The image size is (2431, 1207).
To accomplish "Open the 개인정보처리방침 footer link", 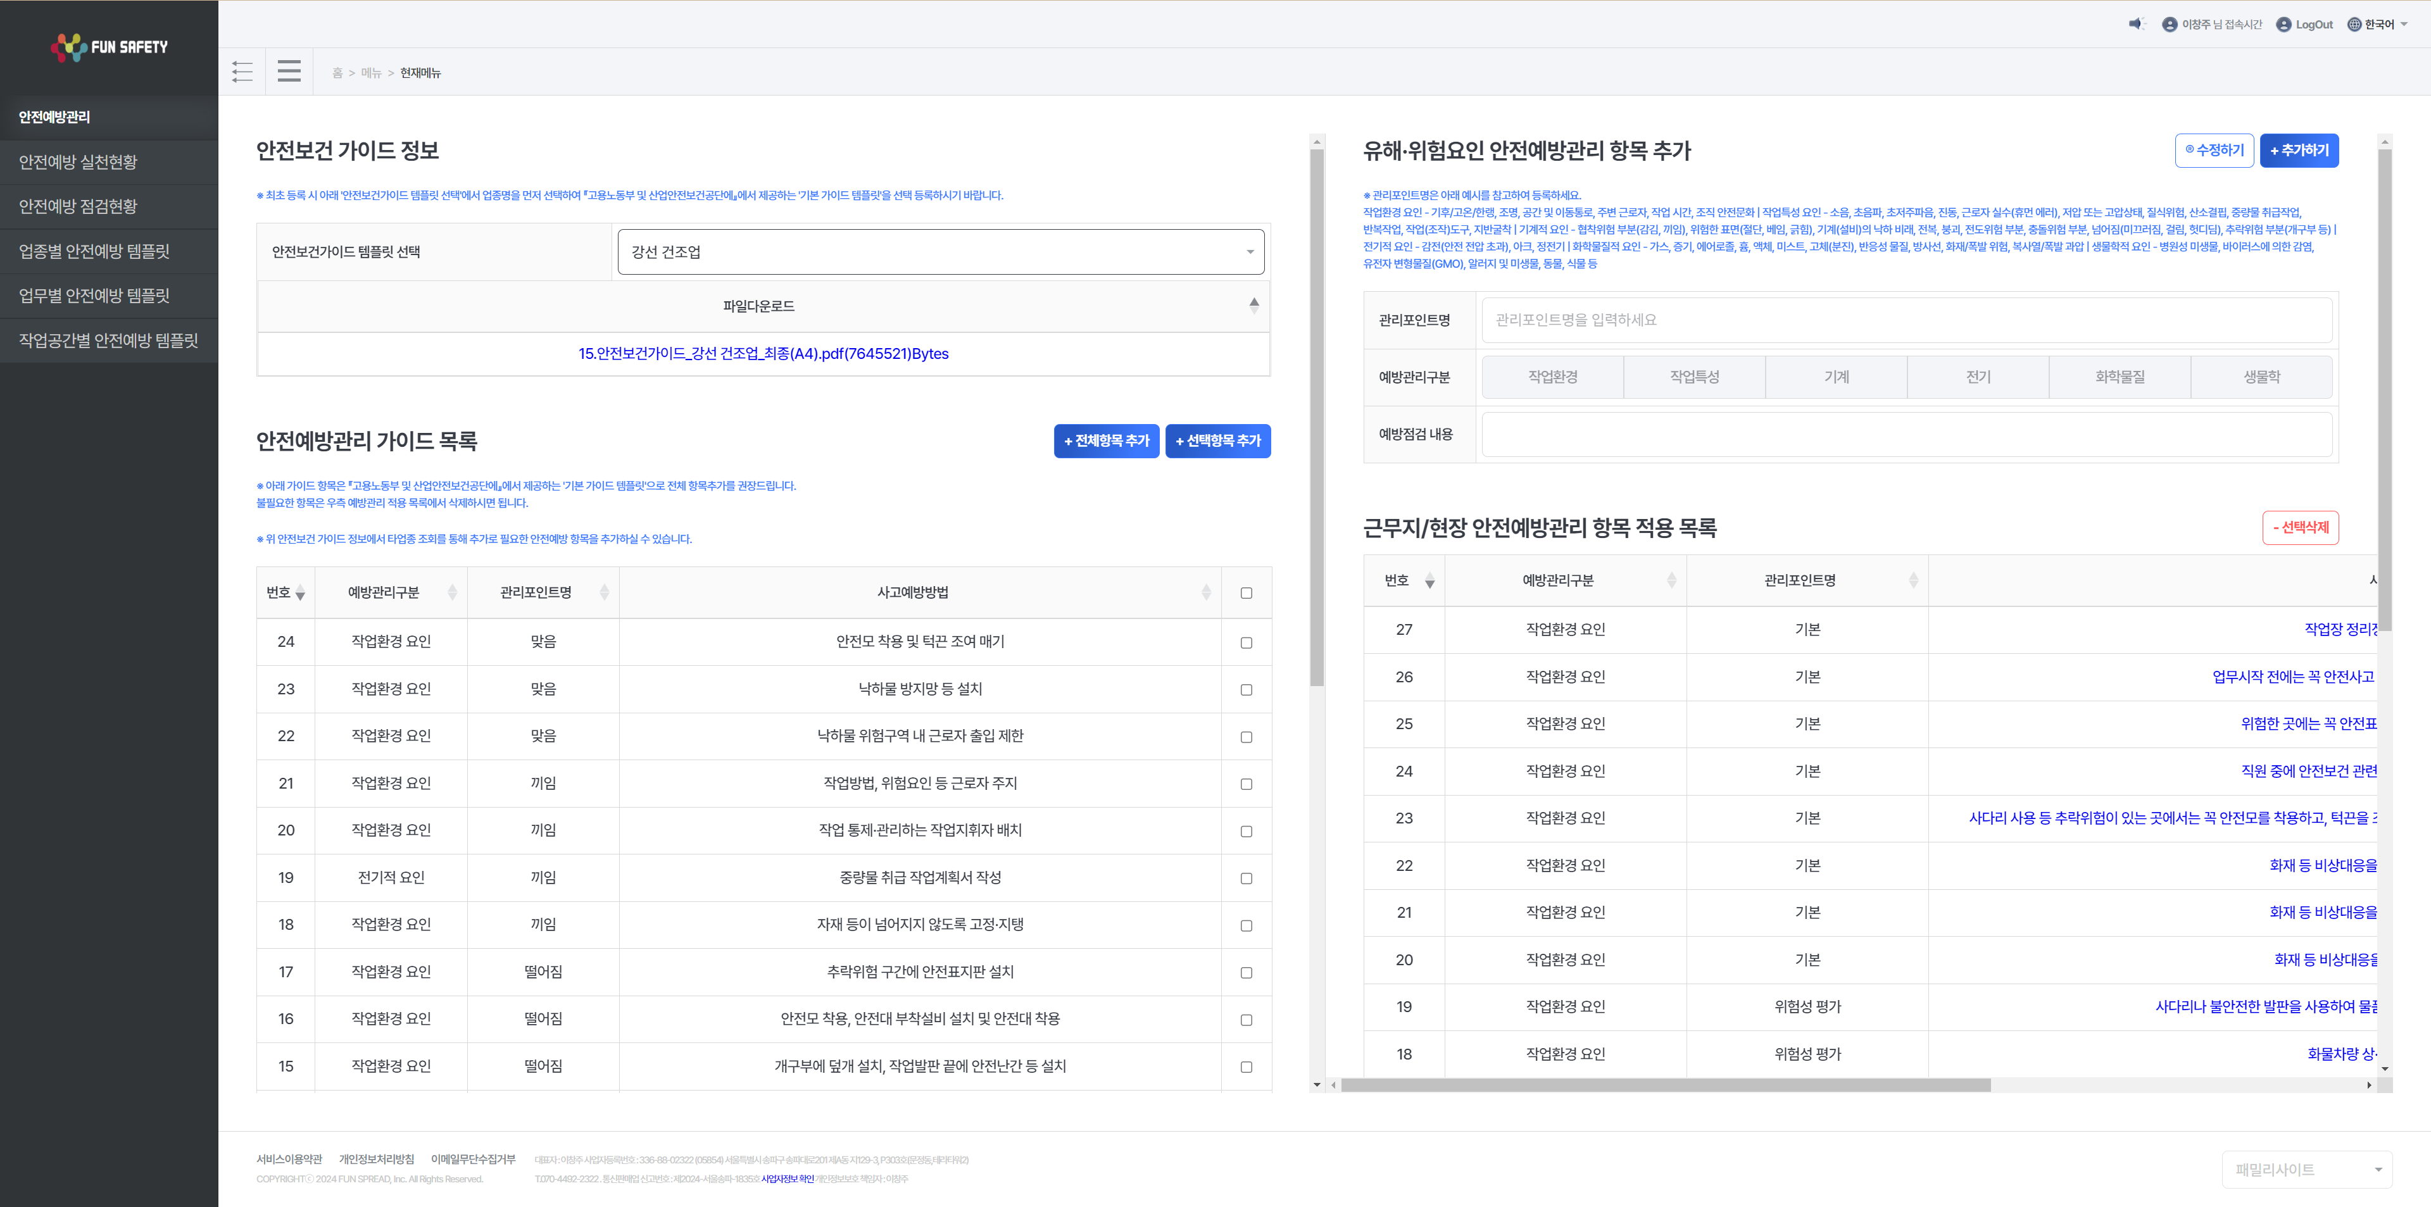I will click(x=377, y=1159).
